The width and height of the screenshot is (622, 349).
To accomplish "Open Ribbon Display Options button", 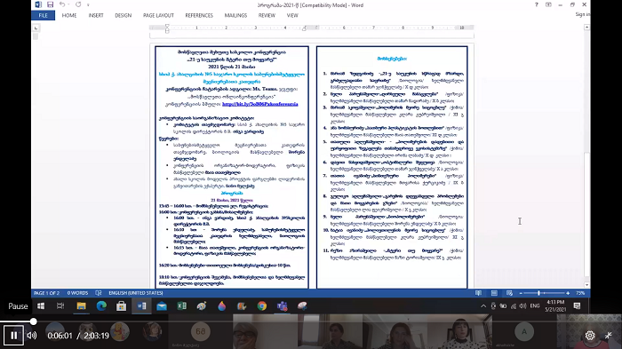I will point(548,4).
